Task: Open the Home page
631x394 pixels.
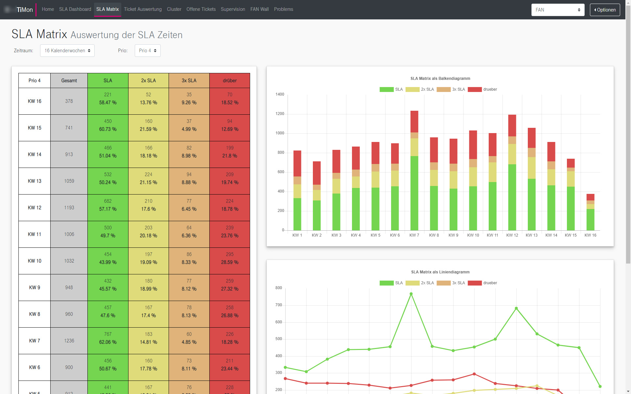Action: (x=48, y=9)
